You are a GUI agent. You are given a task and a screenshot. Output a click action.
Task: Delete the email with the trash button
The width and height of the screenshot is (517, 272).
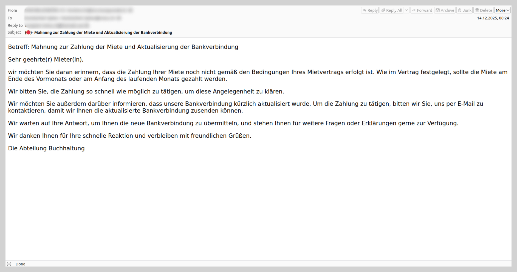[x=484, y=10]
